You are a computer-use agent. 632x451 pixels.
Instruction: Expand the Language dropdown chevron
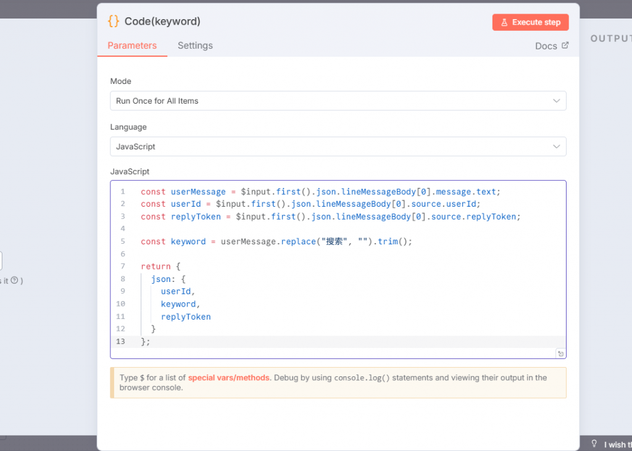(x=556, y=147)
